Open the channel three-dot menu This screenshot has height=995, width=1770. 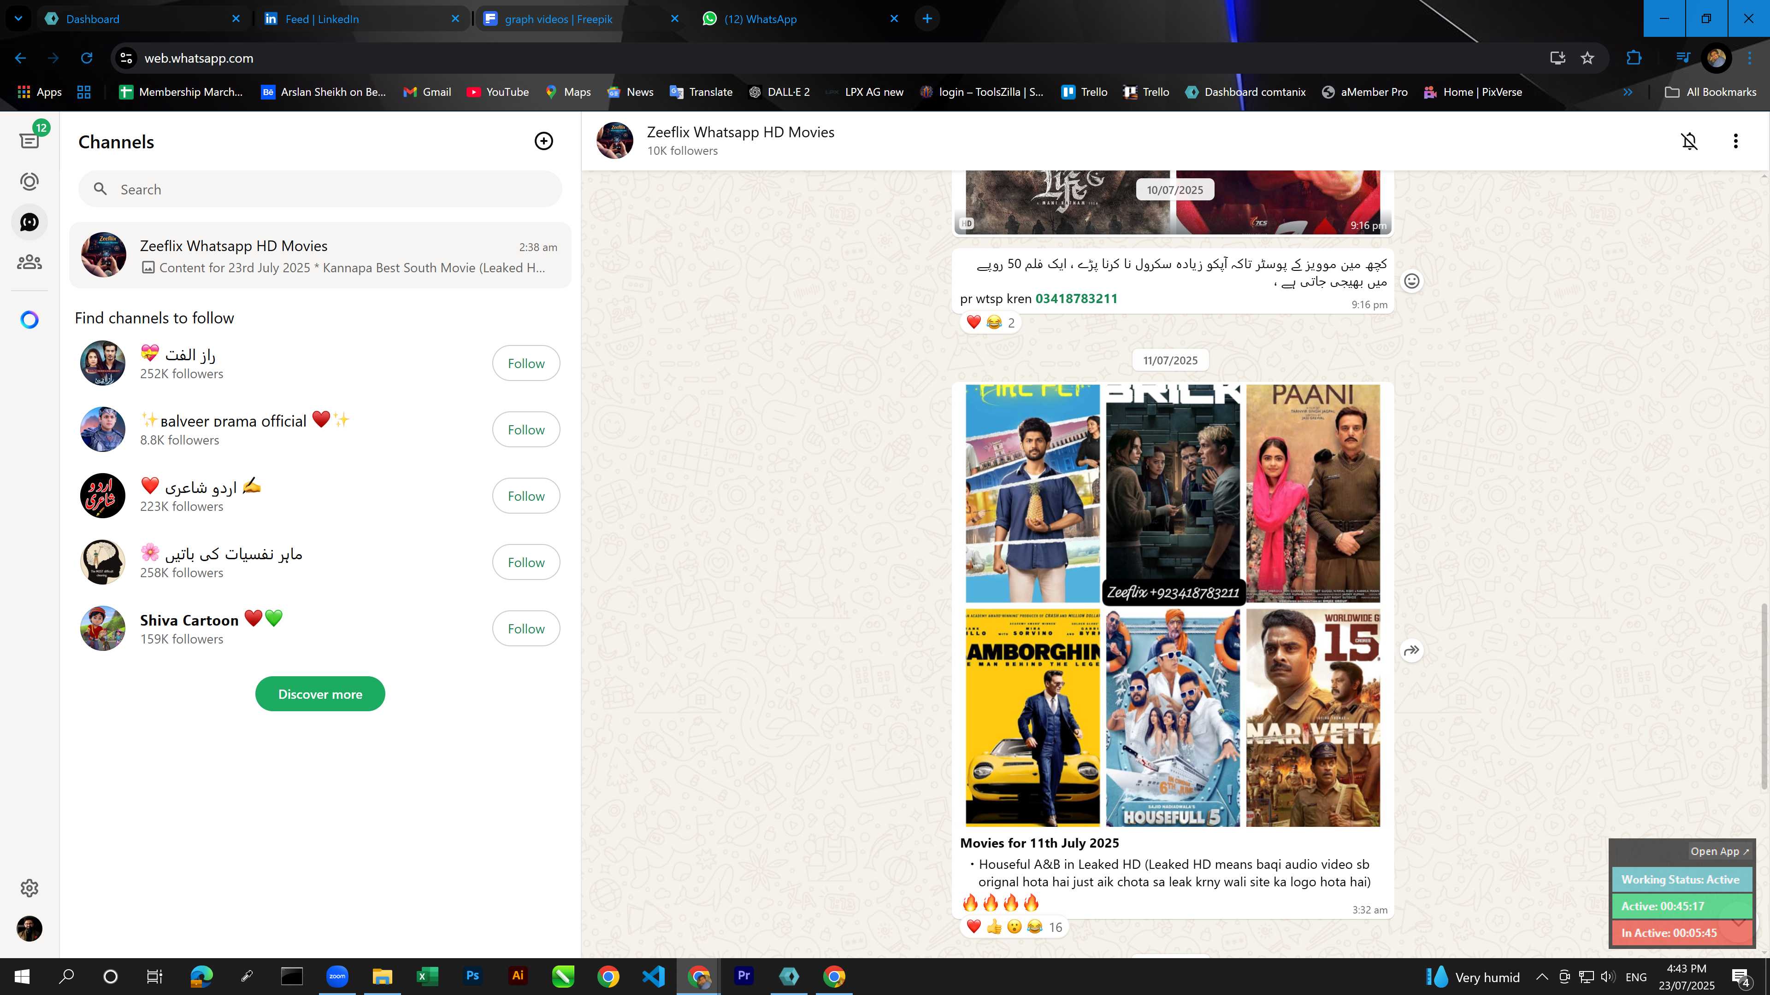(x=1735, y=141)
